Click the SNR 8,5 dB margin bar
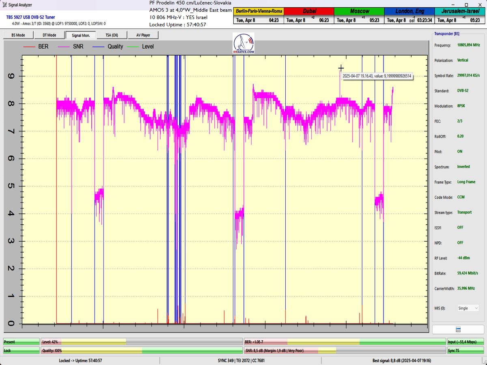The height and width of the screenshot is (365, 487). tap(344, 350)
